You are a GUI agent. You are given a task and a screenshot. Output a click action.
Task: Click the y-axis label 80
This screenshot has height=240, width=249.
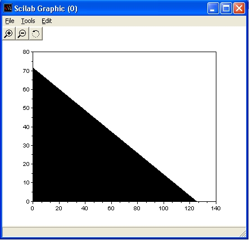(x=26, y=52)
